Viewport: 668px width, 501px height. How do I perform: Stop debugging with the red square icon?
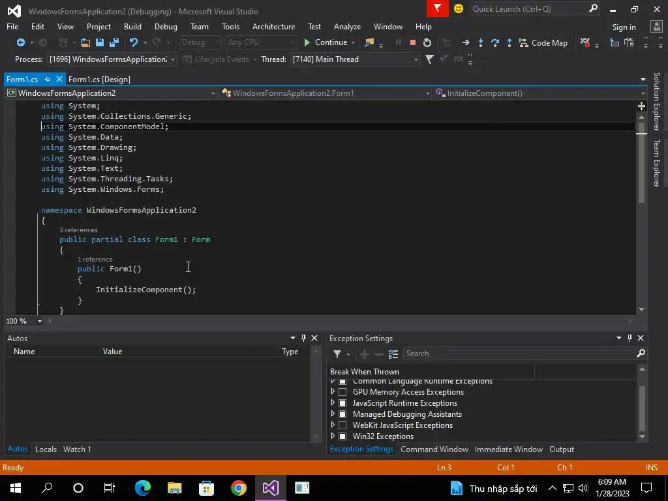click(412, 42)
